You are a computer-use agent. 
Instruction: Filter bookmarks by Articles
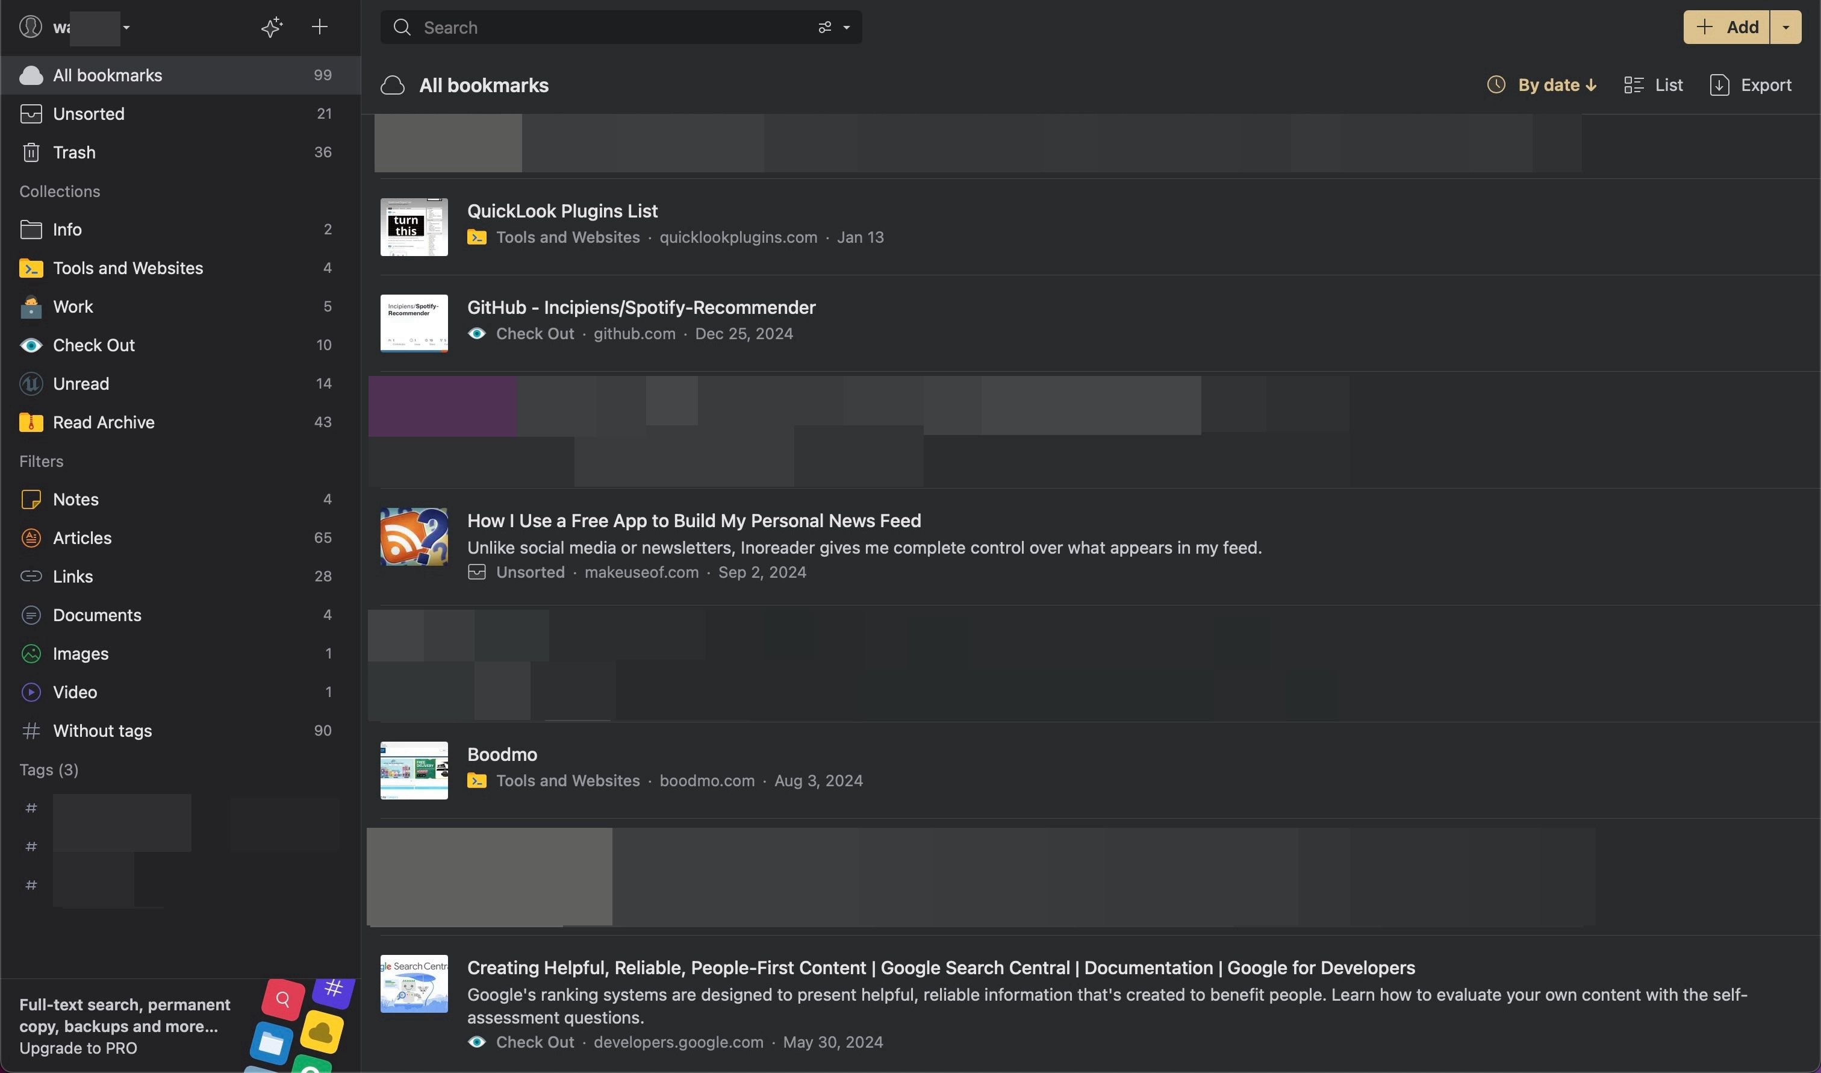click(x=82, y=538)
